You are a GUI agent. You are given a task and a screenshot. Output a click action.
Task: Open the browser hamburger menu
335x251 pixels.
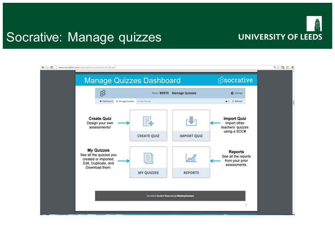292,67
